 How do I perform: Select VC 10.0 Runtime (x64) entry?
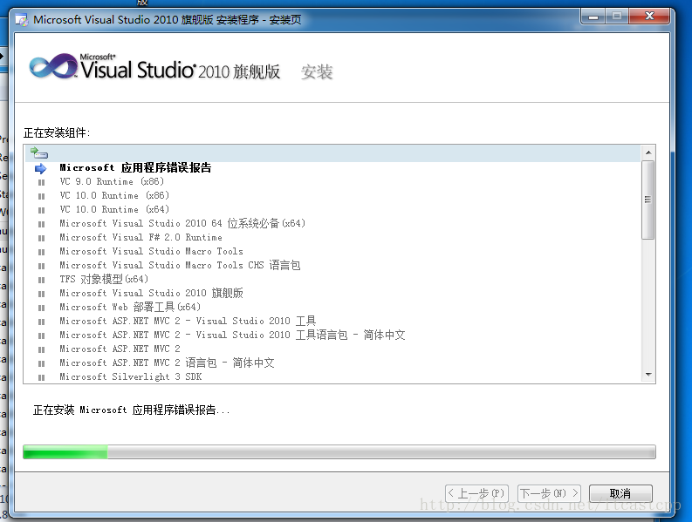click(x=114, y=209)
